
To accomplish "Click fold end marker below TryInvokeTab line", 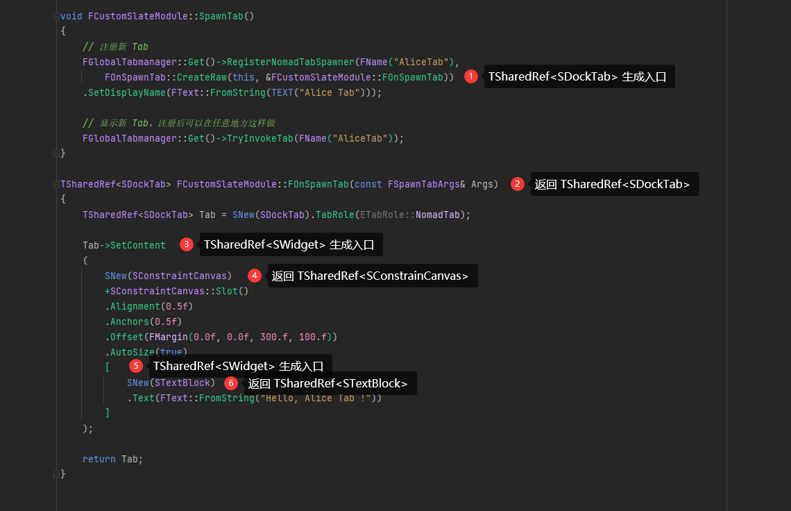I will (56, 153).
